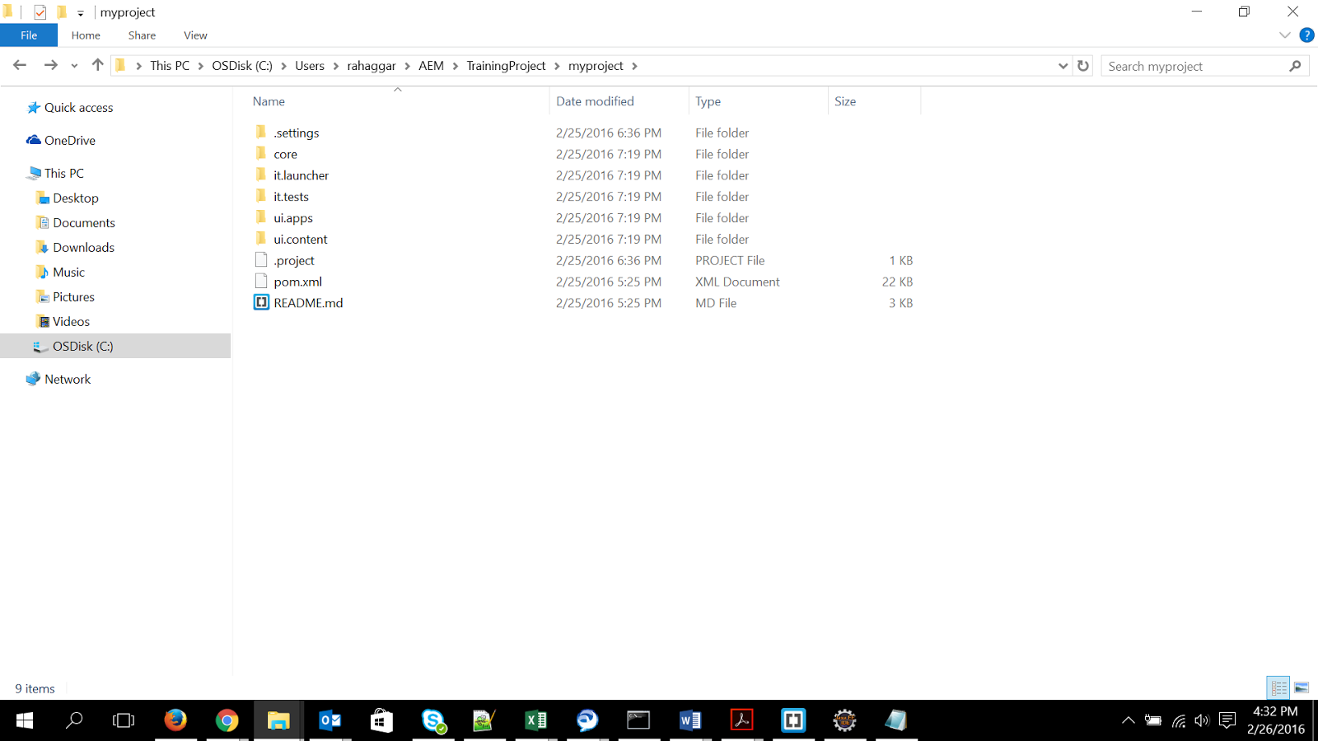The height and width of the screenshot is (741, 1318).
Task: Launch Microsoft Outlook from the taskbar
Action: tap(329, 720)
